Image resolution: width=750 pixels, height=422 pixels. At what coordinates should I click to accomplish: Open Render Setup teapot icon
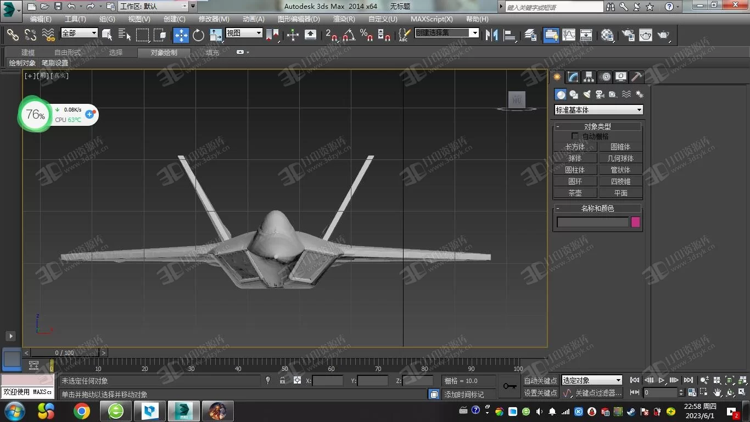tap(628, 35)
